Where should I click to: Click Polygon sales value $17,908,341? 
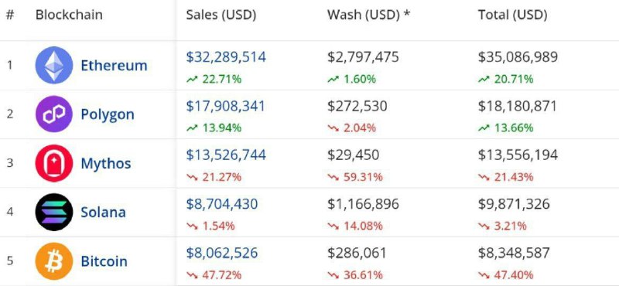pyautogui.click(x=225, y=106)
